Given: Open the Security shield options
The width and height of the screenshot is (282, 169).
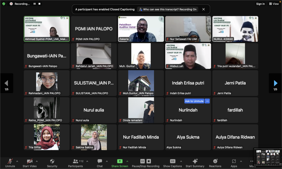Looking at the screenshot, I should 52,162.
